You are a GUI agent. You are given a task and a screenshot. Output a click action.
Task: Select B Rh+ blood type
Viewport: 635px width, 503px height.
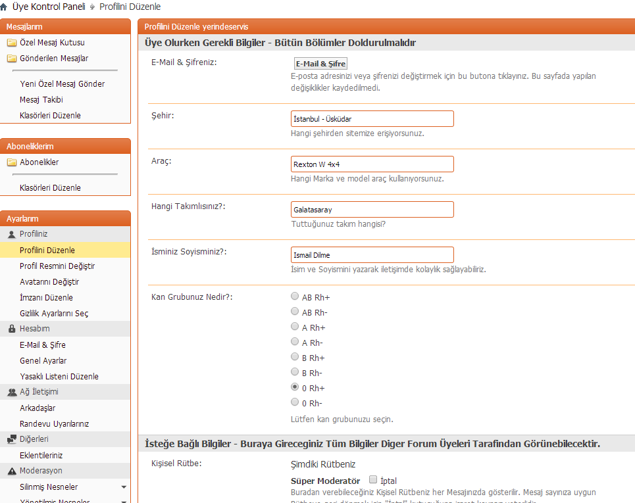[295, 356]
